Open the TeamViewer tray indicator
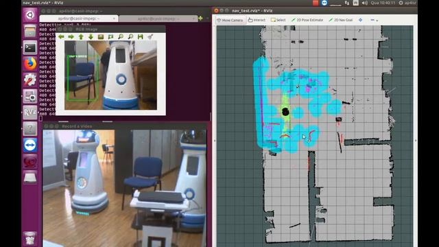 pos(324,3)
